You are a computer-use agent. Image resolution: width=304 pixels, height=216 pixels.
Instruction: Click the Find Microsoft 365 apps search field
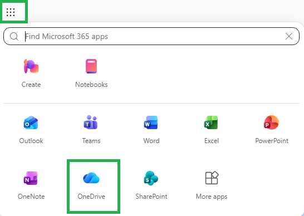151,36
